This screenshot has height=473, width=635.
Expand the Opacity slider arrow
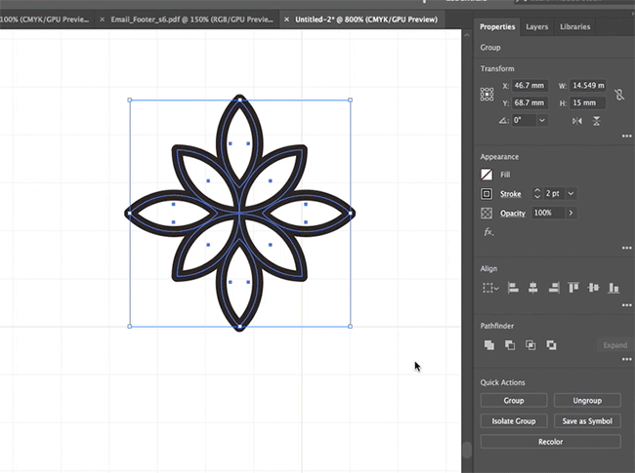[x=571, y=213]
